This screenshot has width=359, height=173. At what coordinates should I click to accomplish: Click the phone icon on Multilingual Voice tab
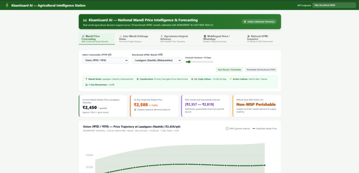click(205, 36)
